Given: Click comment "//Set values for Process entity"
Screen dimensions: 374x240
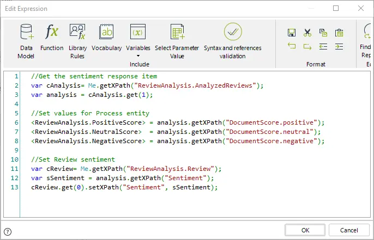Looking at the screenshot, I should [90, 113].
